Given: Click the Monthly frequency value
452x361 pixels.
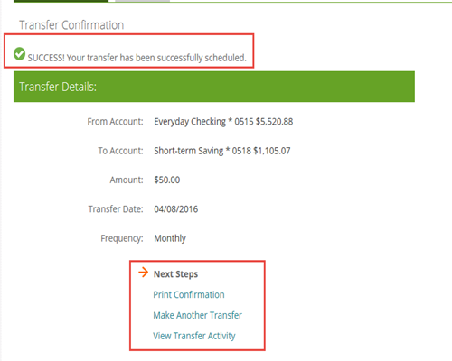Looking at the screenshot, I should [x=170, y=238].
